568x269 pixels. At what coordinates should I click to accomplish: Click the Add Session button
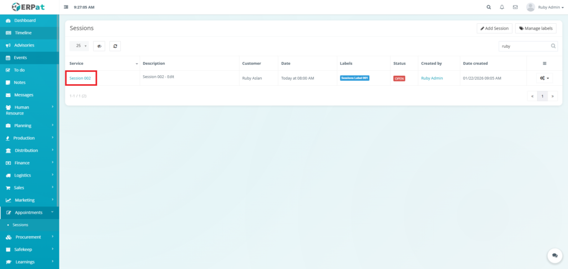494,28
